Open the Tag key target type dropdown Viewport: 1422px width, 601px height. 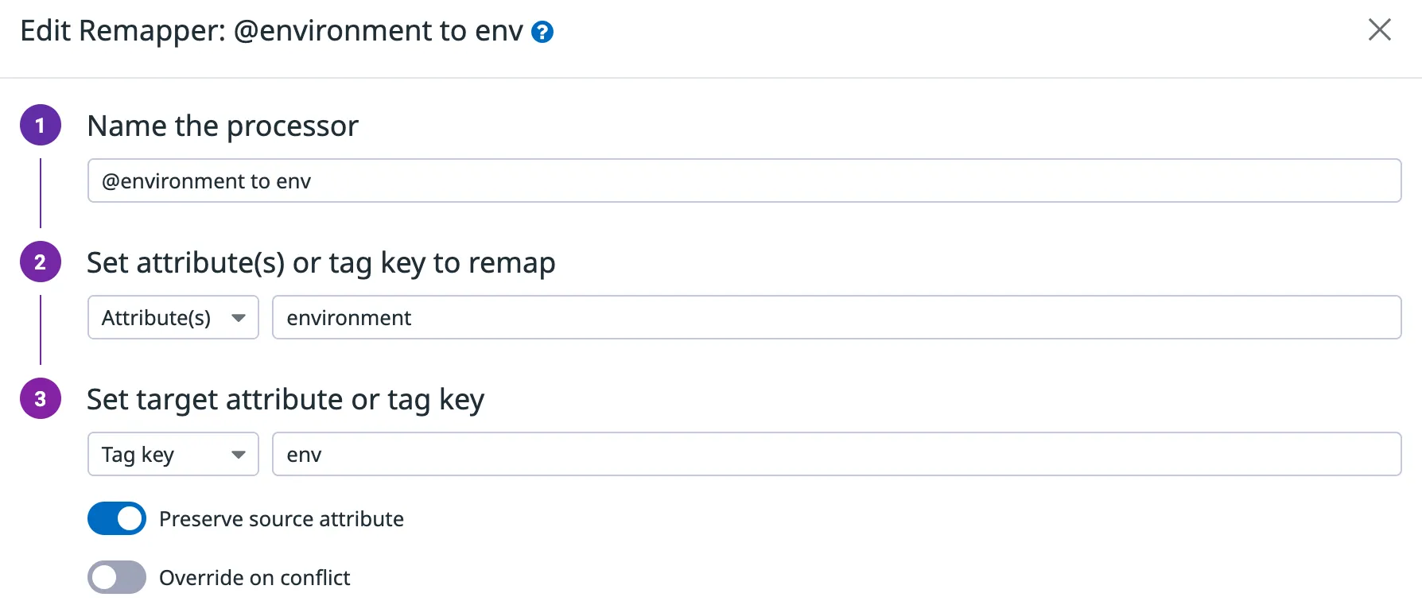coord(173,454)
